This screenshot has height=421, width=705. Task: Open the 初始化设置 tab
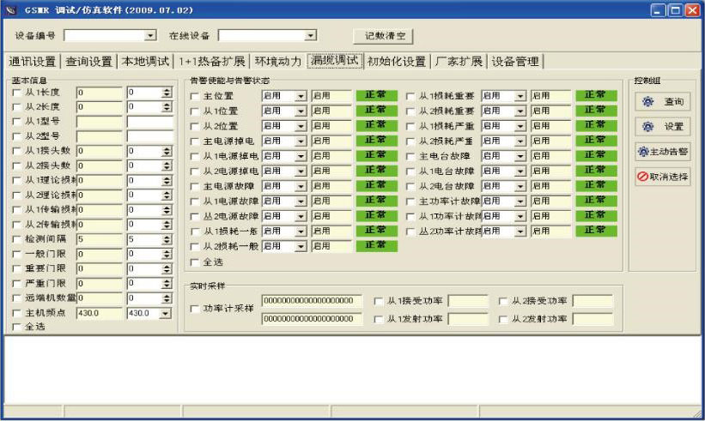click(396, 62)
